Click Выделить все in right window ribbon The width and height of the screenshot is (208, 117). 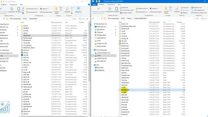[x=196, y=7]
